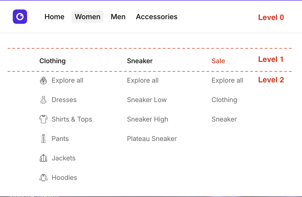Open the Home menu item
302x197 pixels.
pyautogui.click(x=54, y=17)
